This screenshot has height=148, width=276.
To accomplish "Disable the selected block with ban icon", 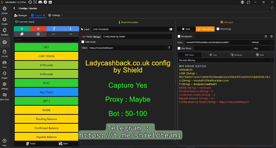I will click(38, 34).
